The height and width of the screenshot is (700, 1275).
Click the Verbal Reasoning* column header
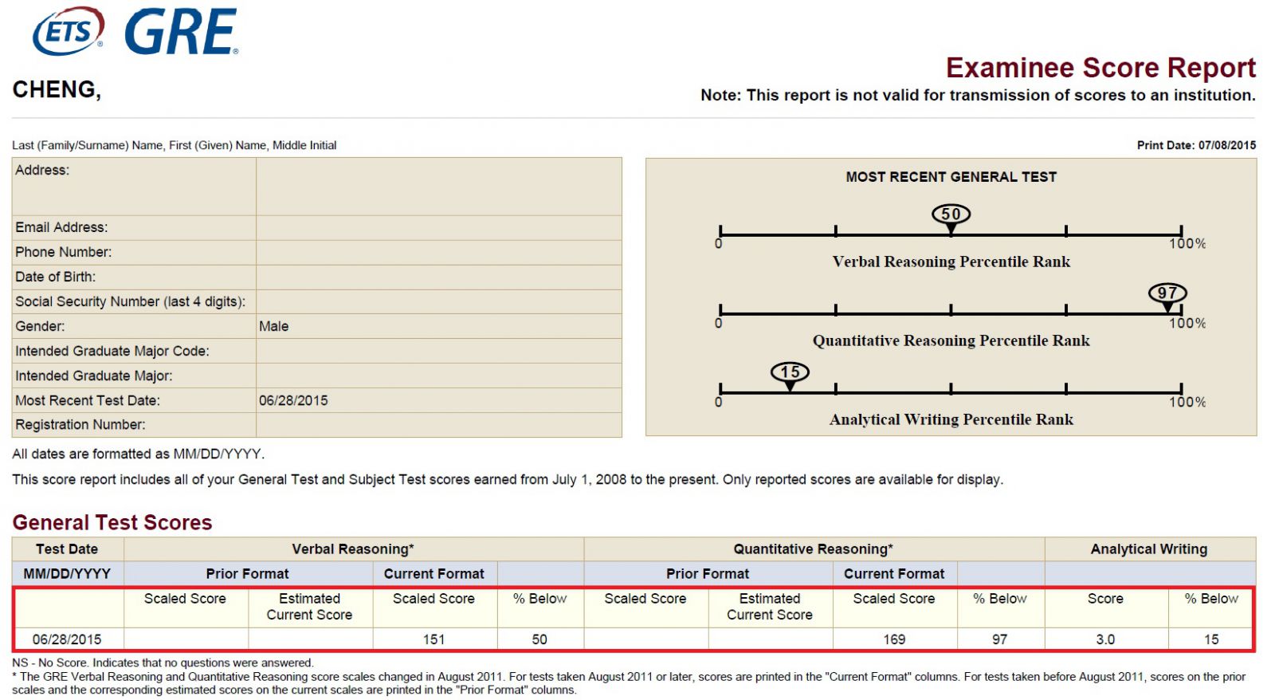click(353, 549)
